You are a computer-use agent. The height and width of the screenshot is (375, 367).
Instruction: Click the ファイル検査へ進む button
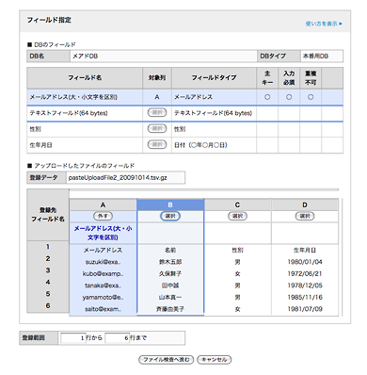[x=167, y=360]
